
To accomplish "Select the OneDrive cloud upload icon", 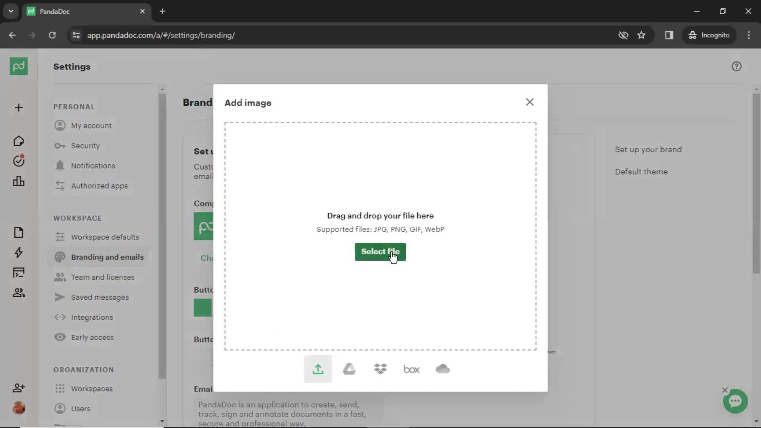I will (443, 369).
